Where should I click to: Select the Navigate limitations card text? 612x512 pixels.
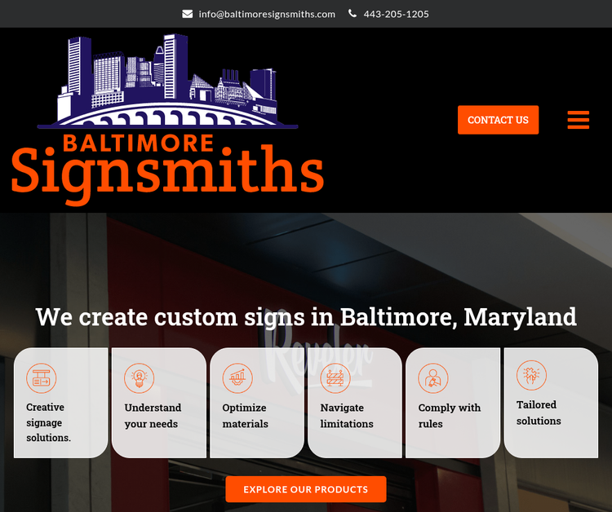pyautogui.click(x=347, y=416)
